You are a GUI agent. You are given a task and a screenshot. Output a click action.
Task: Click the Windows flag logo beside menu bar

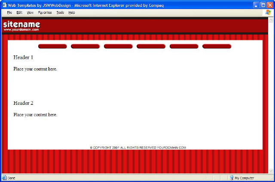(269, 12)
